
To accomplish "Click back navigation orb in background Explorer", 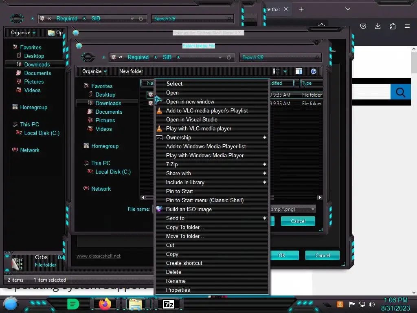I will (x=17, y=18).
